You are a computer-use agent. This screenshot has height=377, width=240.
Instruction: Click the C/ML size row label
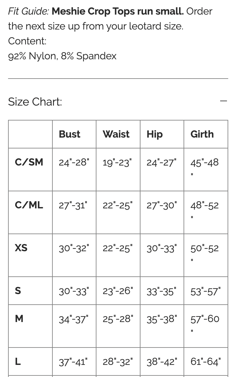pos(29,205)
